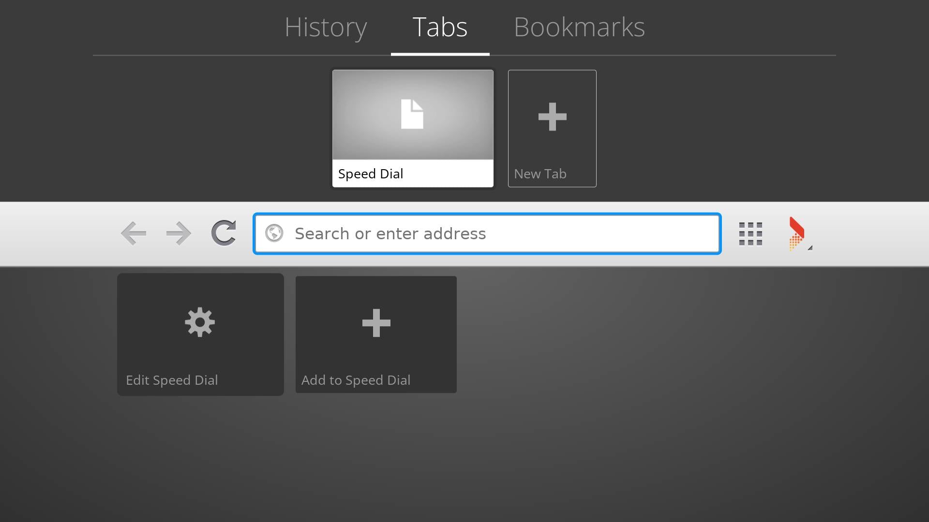Click Add to Speed Dial
This screenshot has width=929, height=522.
pyautogui.click(x=376, y=334)
